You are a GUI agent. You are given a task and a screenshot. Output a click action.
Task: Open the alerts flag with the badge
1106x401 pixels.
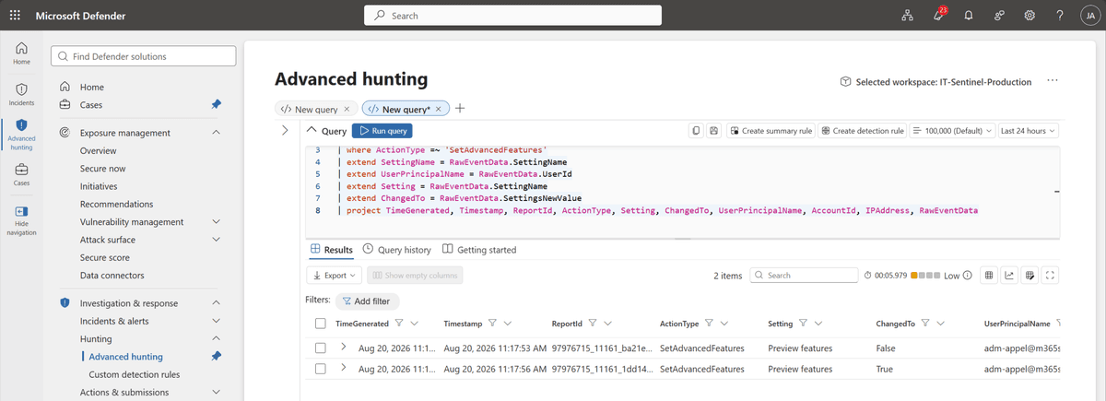click(x=938, y=16)
